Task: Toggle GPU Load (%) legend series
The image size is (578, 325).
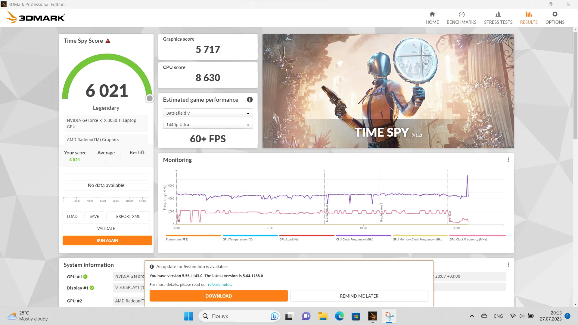Action: click(x=306, y=238)
